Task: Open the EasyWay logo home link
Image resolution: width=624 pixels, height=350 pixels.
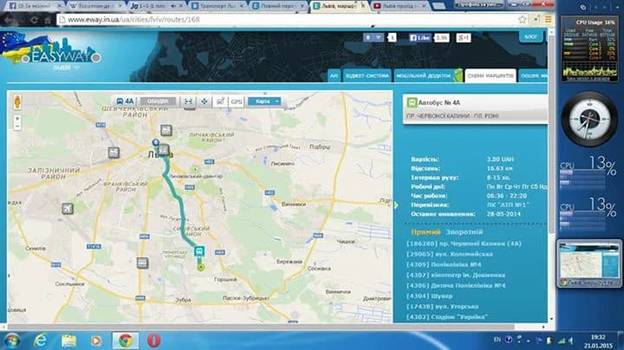Action: point(50,49)
